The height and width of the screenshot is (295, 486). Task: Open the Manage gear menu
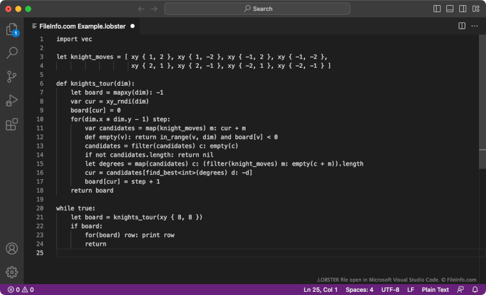(12, 272)
